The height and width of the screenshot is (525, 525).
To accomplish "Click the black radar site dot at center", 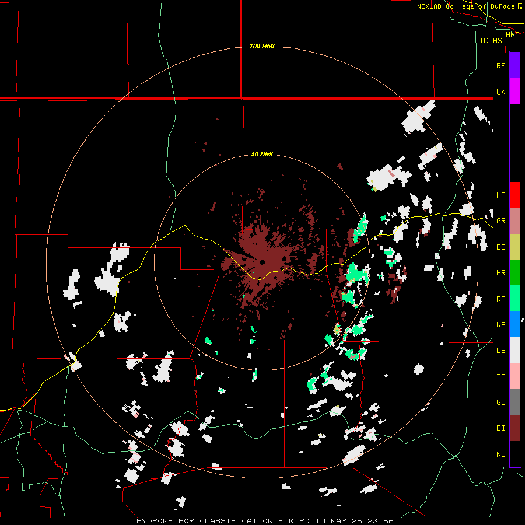I will [x=262, y=262].
